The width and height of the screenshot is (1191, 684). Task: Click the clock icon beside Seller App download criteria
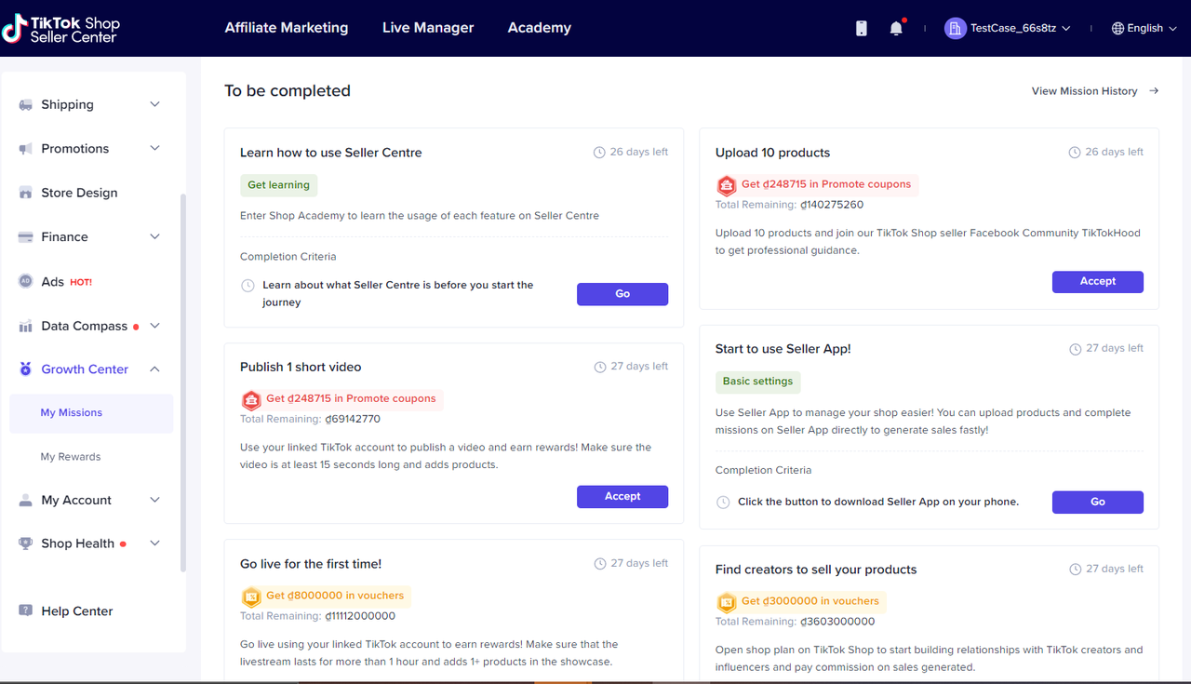(x=723, y=503)
